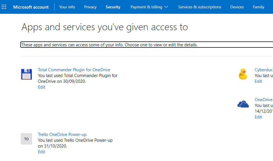
Task: Edit Total Commander Plugin access
Action: tap(42, 87)
